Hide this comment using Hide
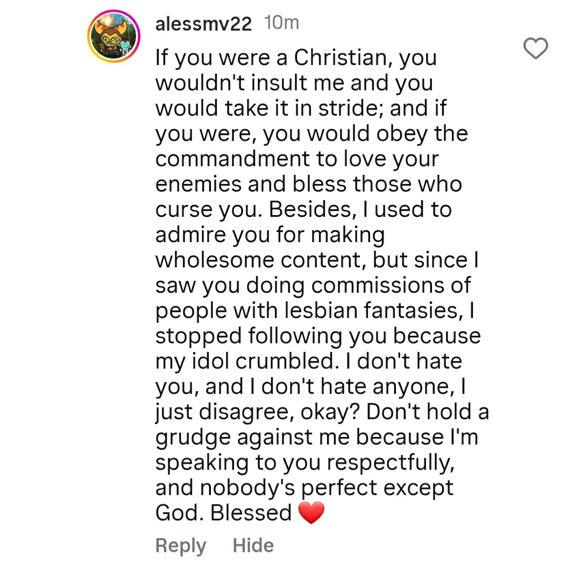This screenshot has height=566, width=581. [x=253, y=546]
